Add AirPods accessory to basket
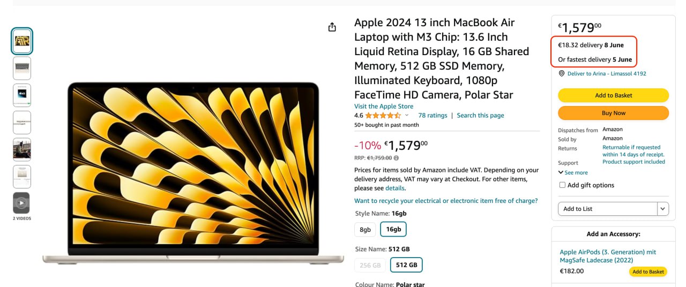This screenshot has height=287, width=686. [648, 271]
